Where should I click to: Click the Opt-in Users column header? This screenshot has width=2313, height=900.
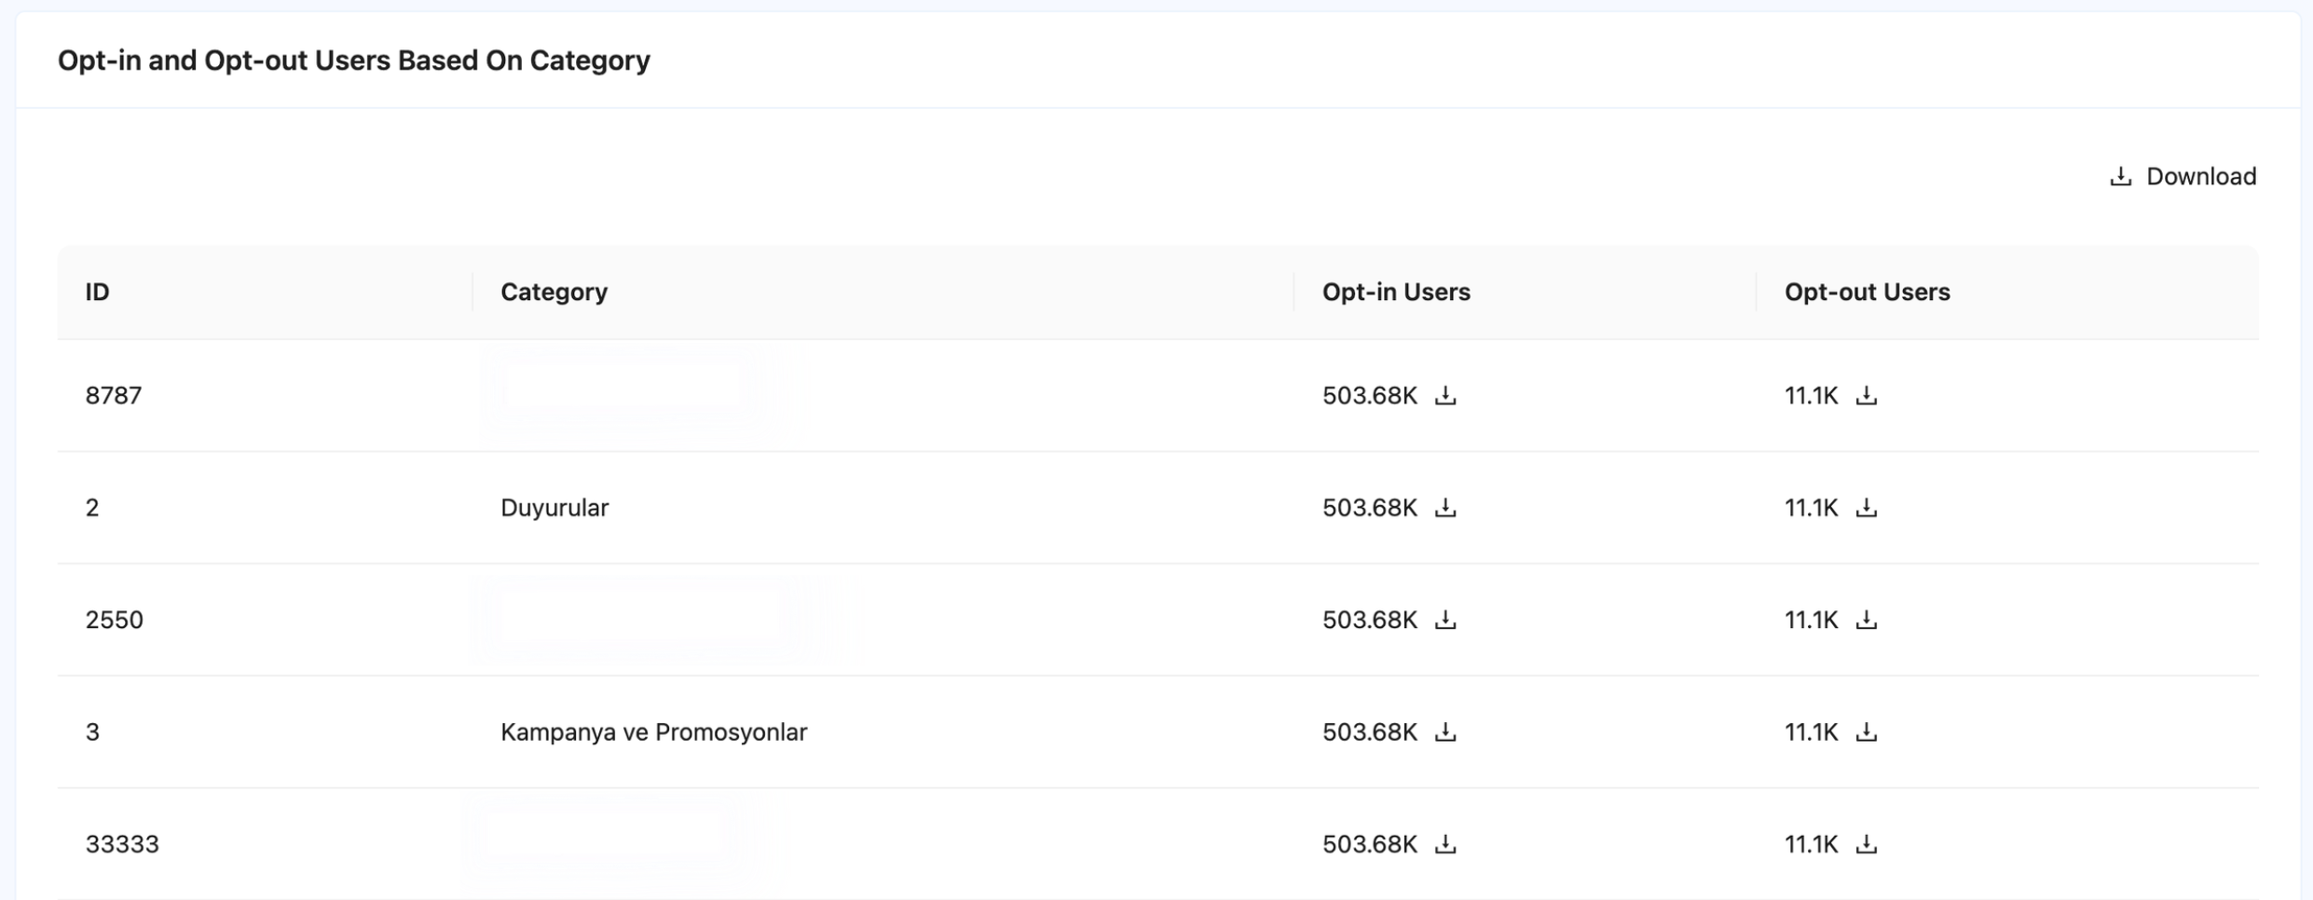(x=1395, y=292)
